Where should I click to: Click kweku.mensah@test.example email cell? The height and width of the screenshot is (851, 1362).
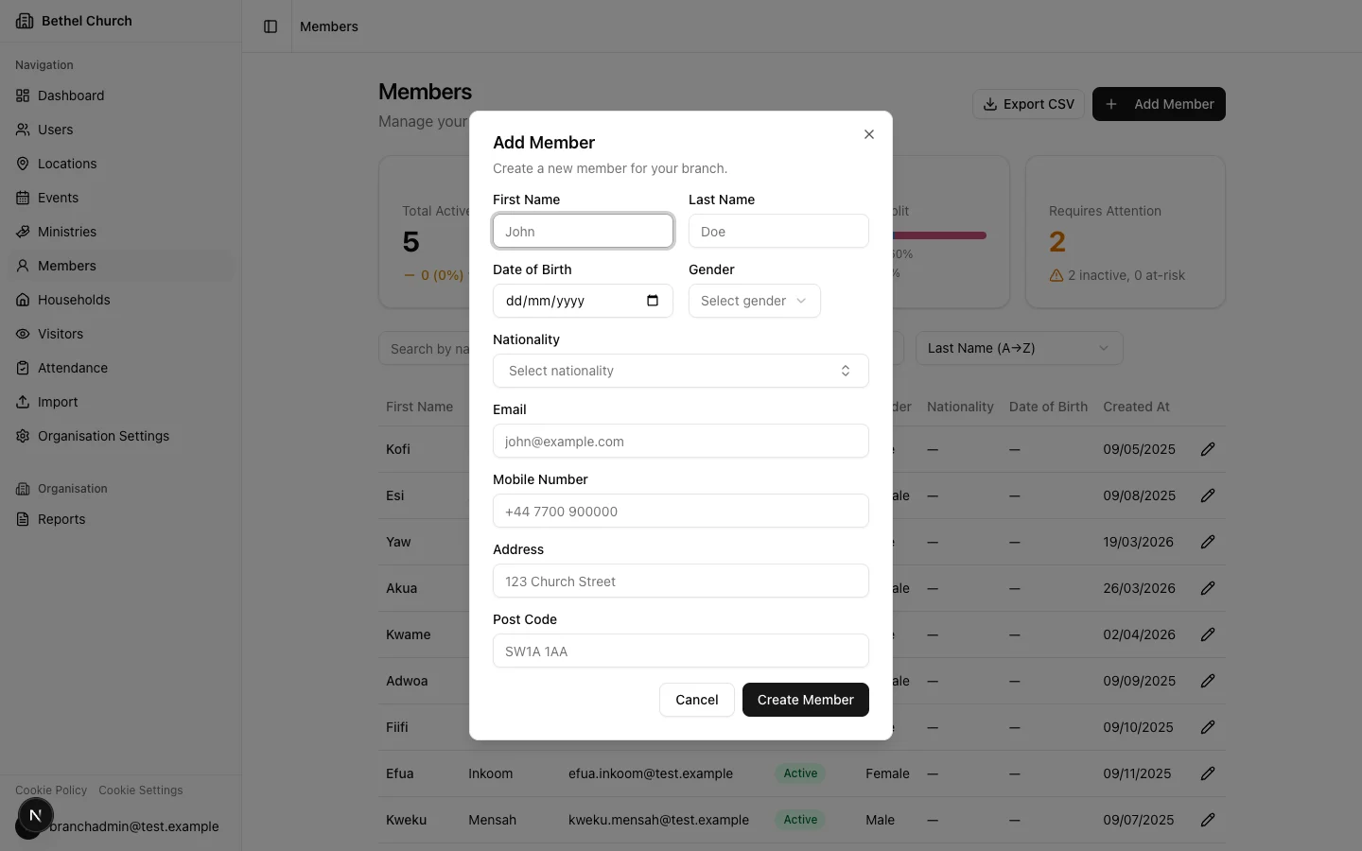pyautogui.click(x=658, y=820)
